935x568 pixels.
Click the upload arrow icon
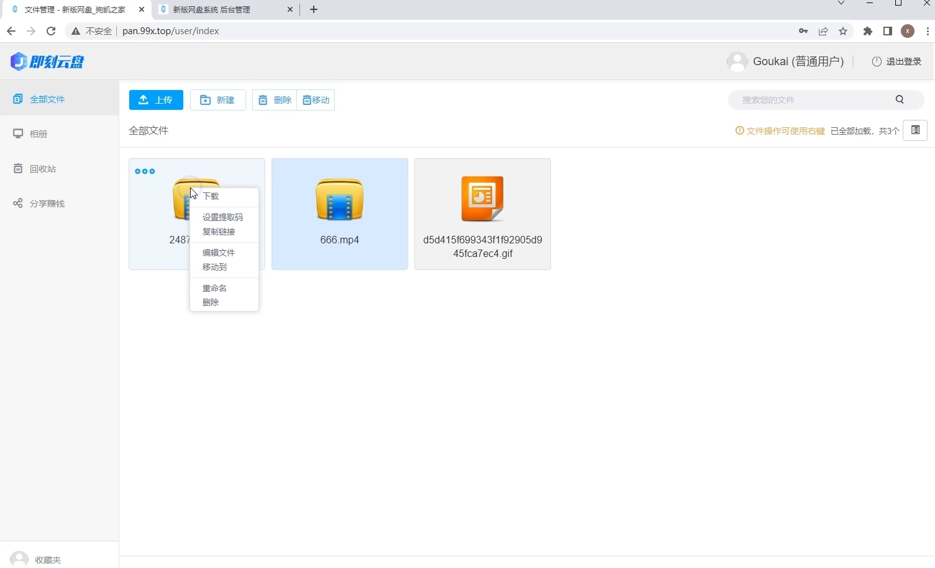[144, 100]
